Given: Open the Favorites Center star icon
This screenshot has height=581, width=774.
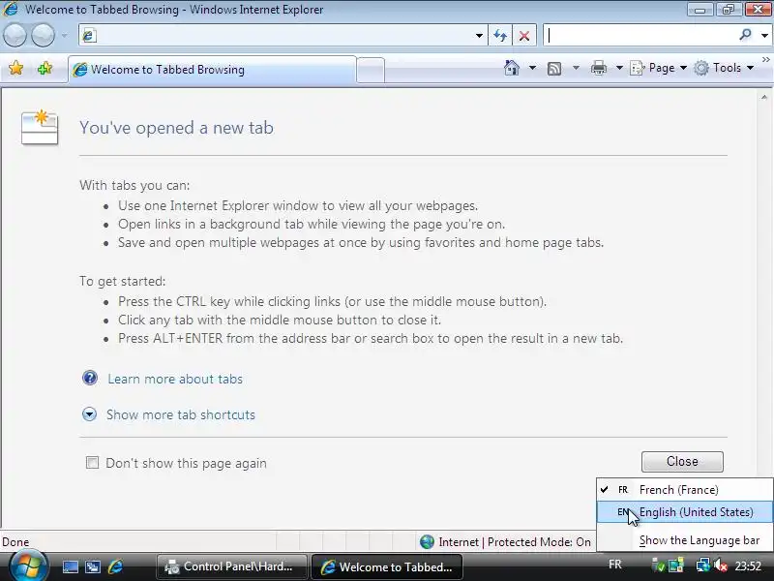Looking at the screenshot, I should click(x=15, y=68).
